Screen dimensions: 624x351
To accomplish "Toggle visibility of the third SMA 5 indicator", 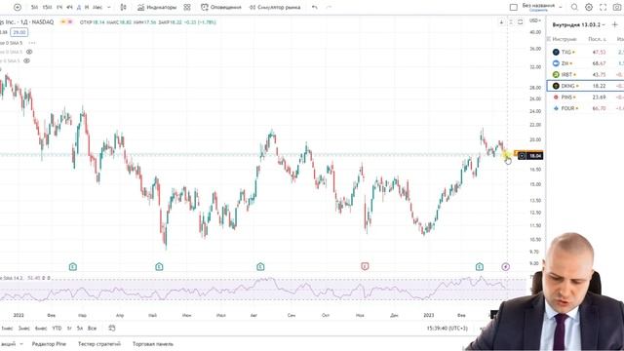I will point(26,60).
